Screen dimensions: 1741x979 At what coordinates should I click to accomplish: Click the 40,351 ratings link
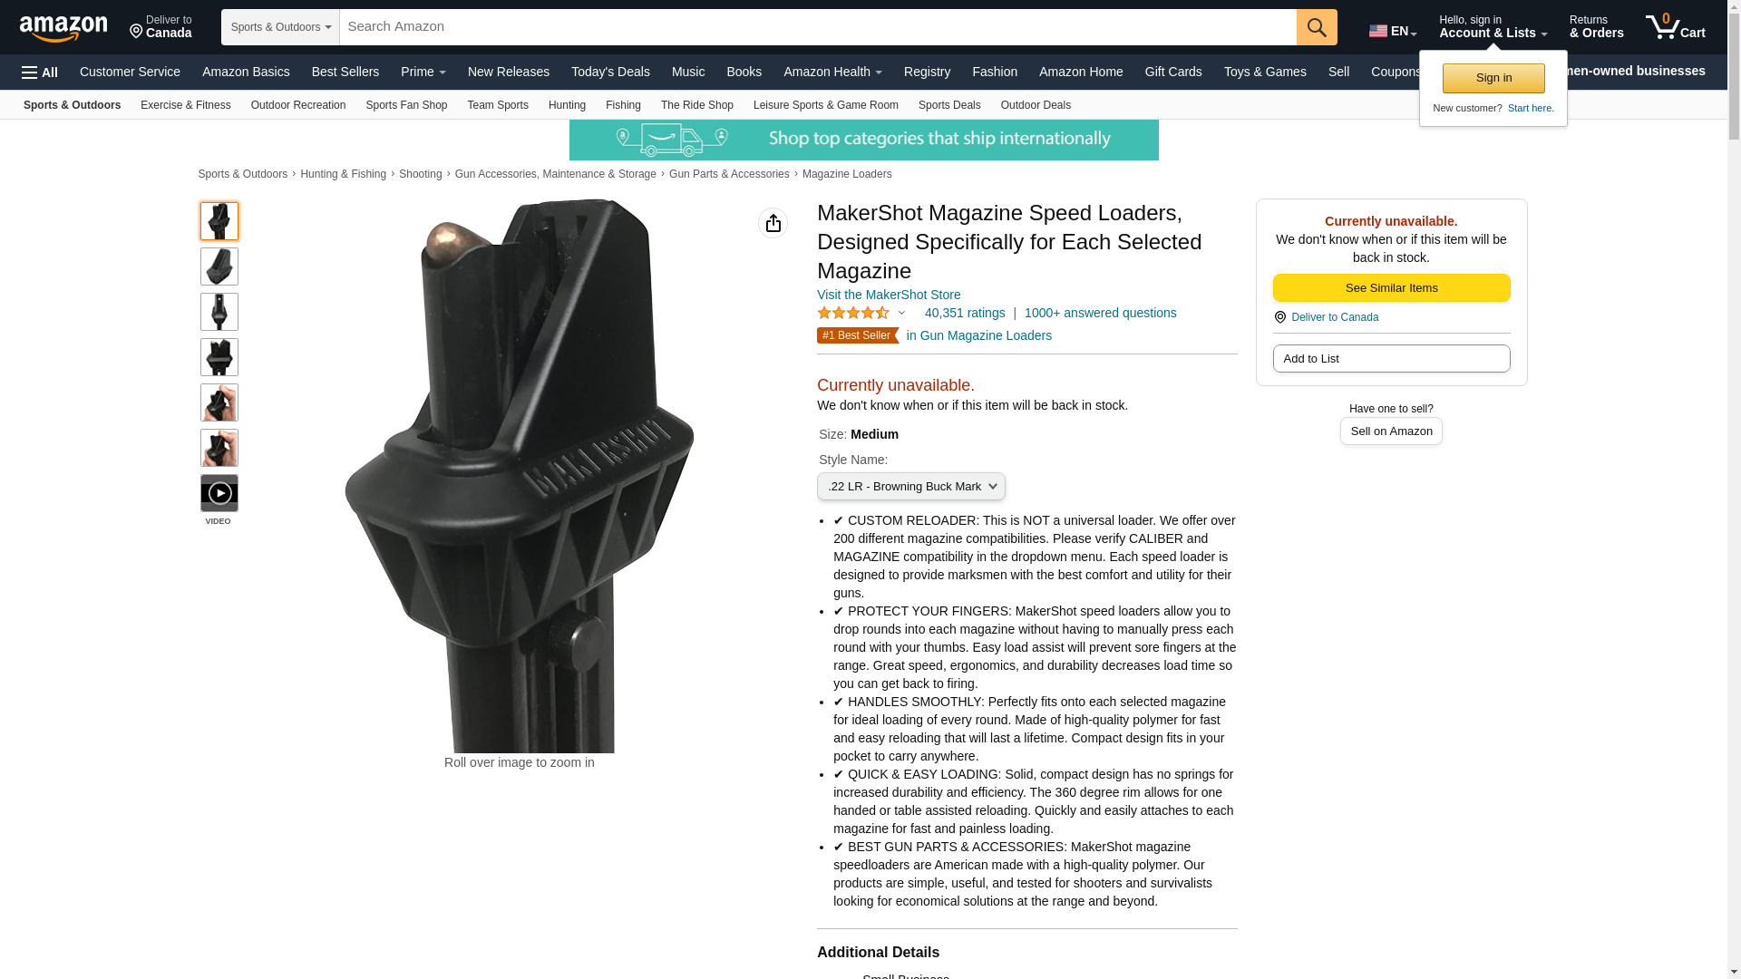[x=965, y=313]
